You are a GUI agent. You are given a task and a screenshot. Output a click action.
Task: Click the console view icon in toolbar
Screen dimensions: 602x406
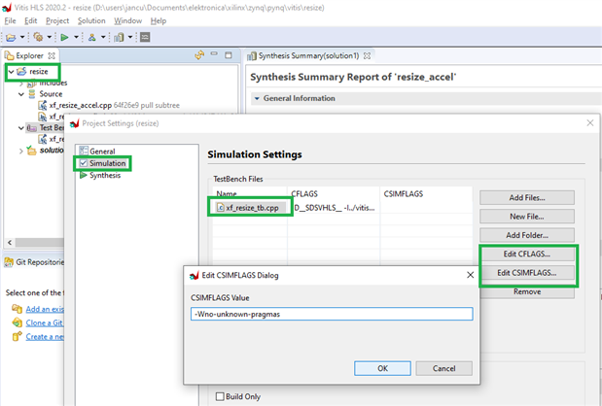coord(145,37)
